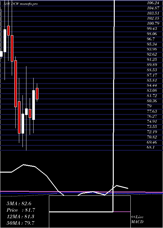Select the 93.98 price axis label
This screenshot has width=163, height=228.
coord(152,49)
